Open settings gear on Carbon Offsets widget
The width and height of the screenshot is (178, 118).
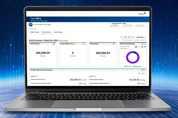pyautogui.click(x=84, y=44)
